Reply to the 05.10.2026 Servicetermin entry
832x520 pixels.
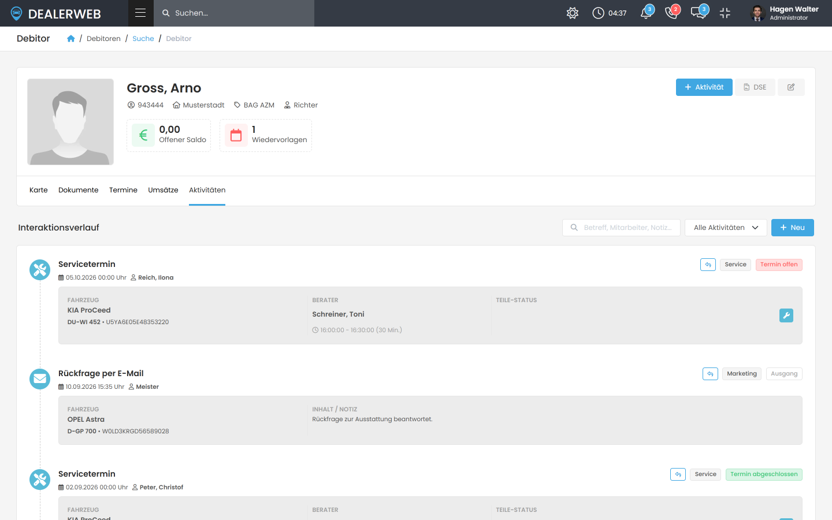click(708, 265)
